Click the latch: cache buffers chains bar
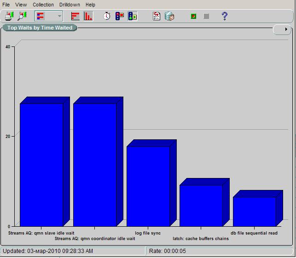296x258 pixels. (x=201, y=205)
